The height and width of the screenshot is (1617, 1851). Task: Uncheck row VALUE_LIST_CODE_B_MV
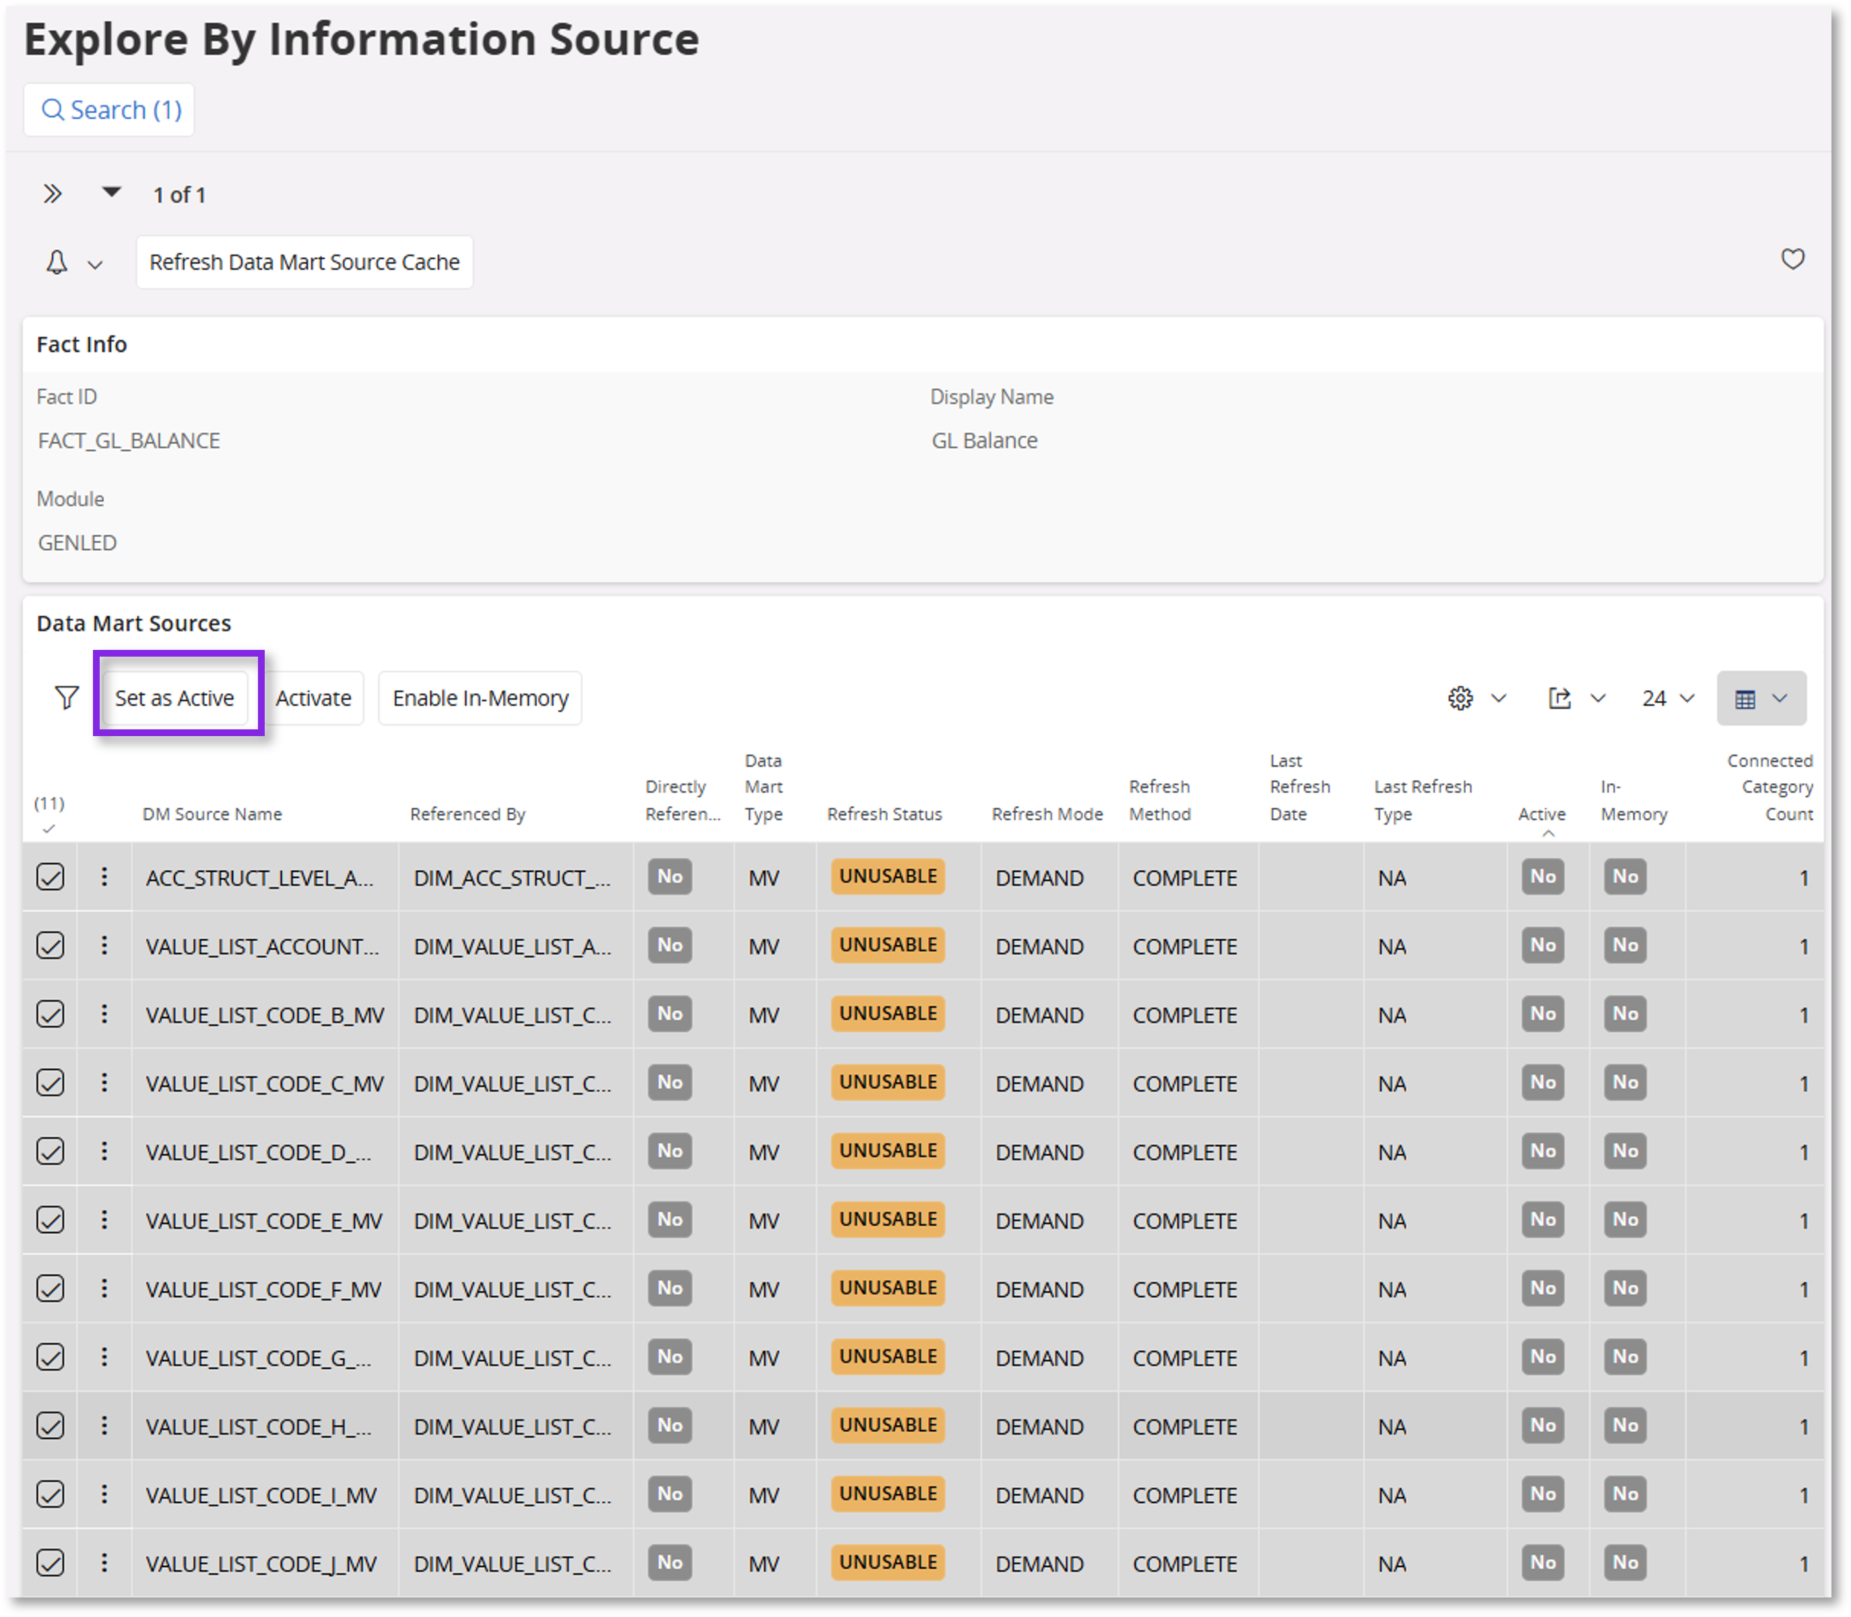pyautogui.click(x=51, y=1014)
